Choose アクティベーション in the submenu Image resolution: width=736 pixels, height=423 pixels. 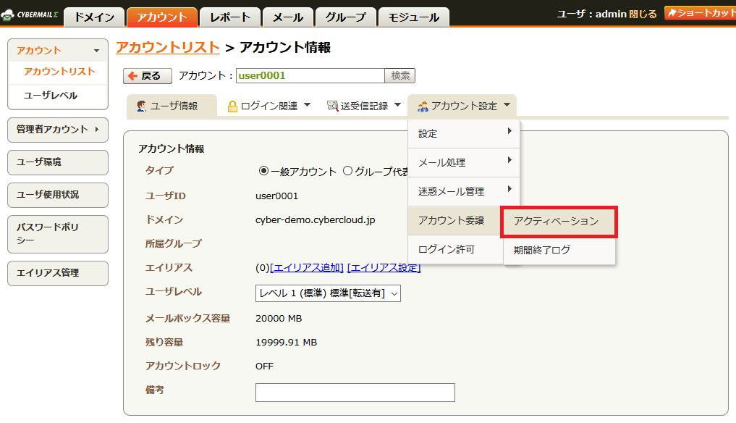pyautogui.click(x=559, y=222)
